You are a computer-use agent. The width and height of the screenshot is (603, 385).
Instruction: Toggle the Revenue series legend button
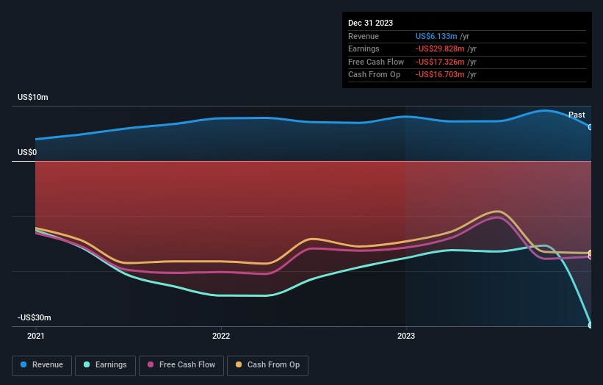pyautogui.click(x=42, y=365)
